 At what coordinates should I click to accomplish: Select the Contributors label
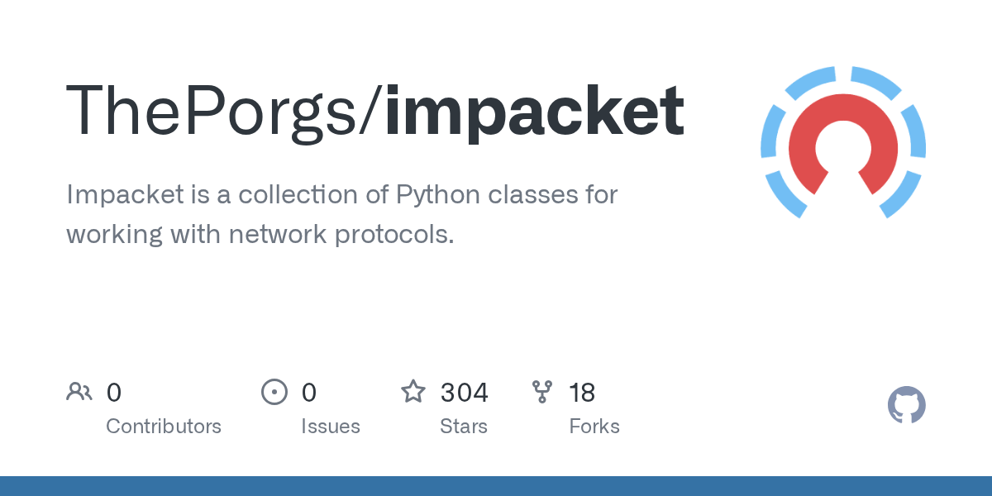pyautogui.click(x=164, y=427)
